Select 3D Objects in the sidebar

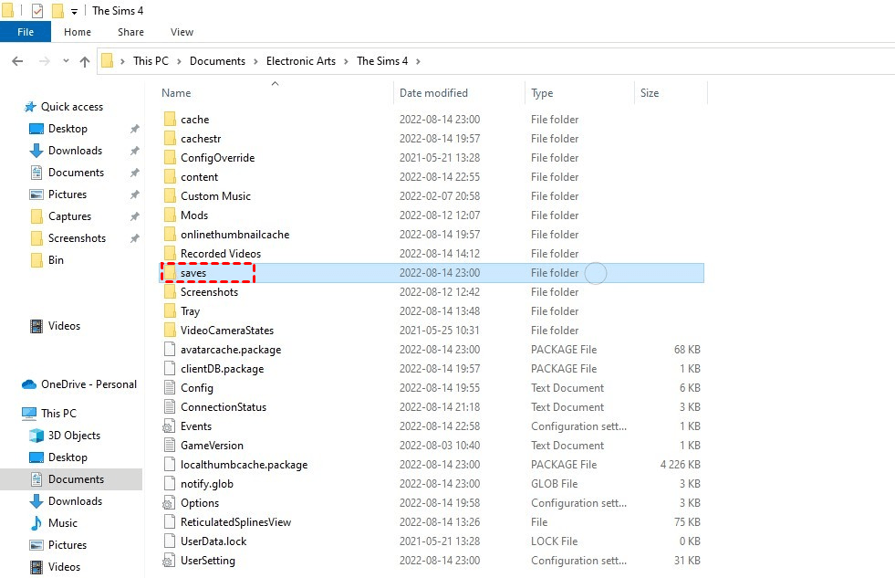coord(74,436)
